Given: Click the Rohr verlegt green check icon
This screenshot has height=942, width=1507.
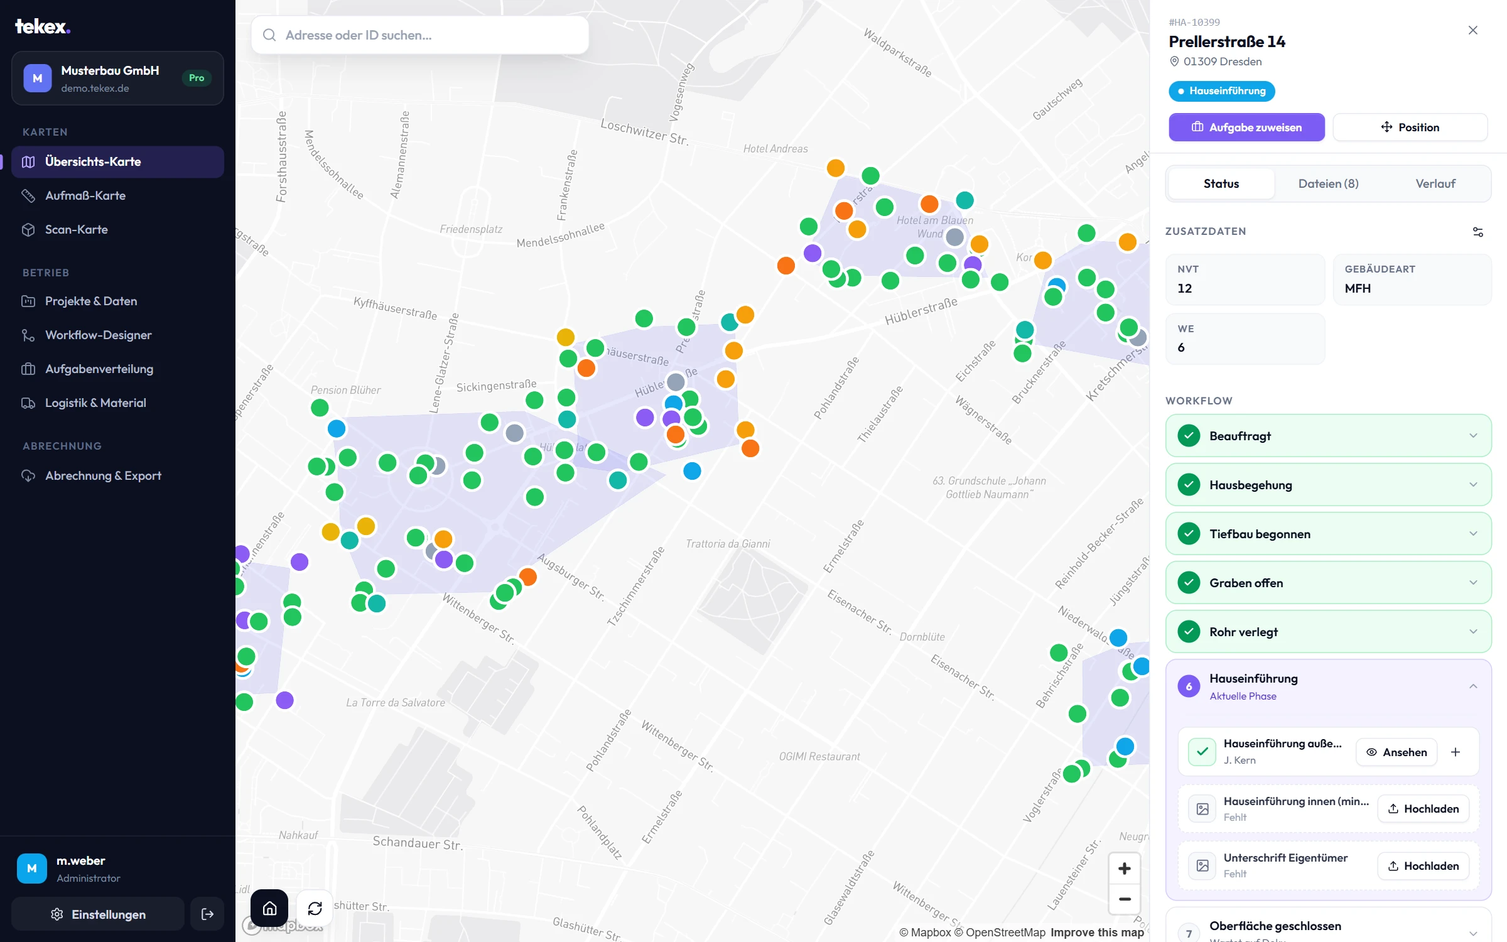Looking at the screenshot, I should tap(1189, 631).
